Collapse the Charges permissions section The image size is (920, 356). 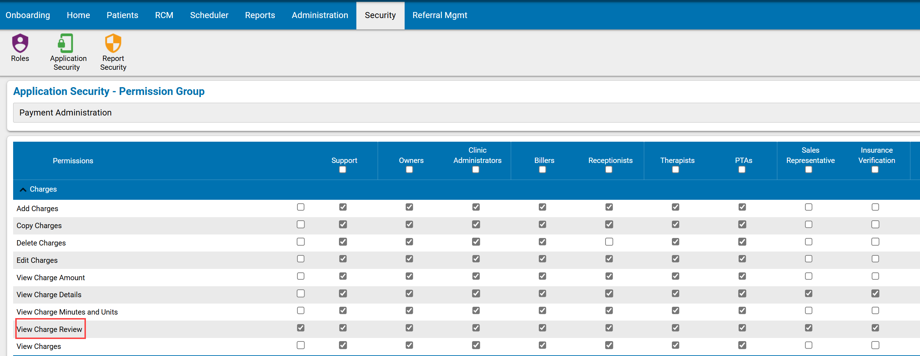click(23, 189)
